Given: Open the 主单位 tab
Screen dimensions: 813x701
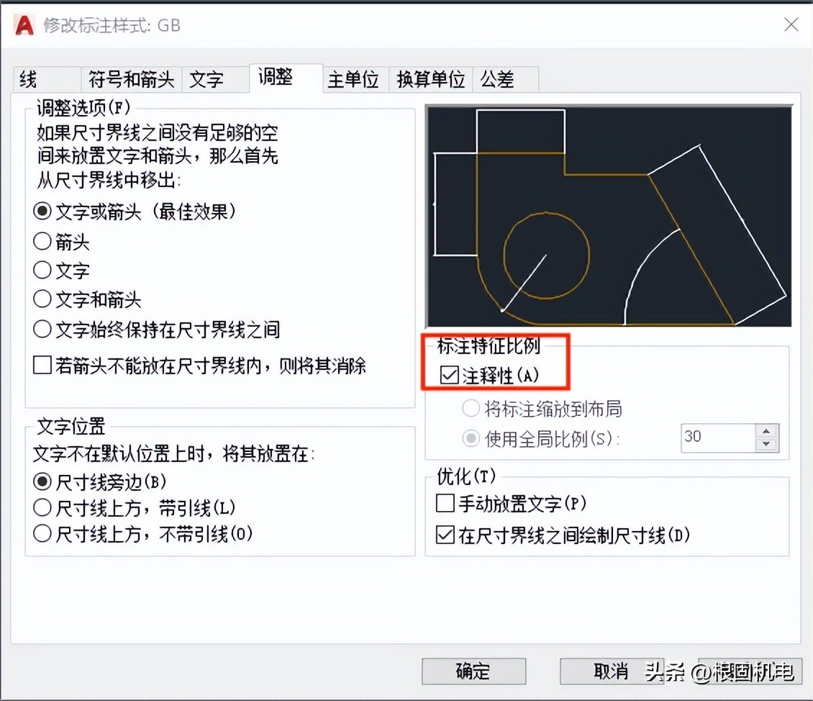Looking at the screenshot, I should click(354, 79).
